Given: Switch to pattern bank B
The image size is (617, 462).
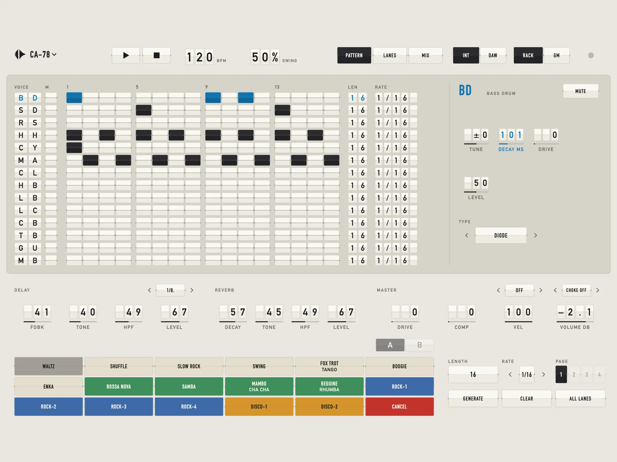Looking at the screenshot, I should point(419,345).
